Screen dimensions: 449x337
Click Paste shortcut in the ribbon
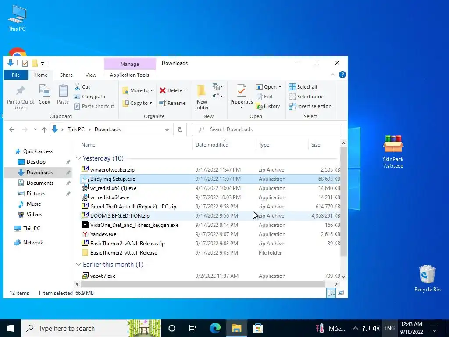pyautogui.click(x=94, y=106)
